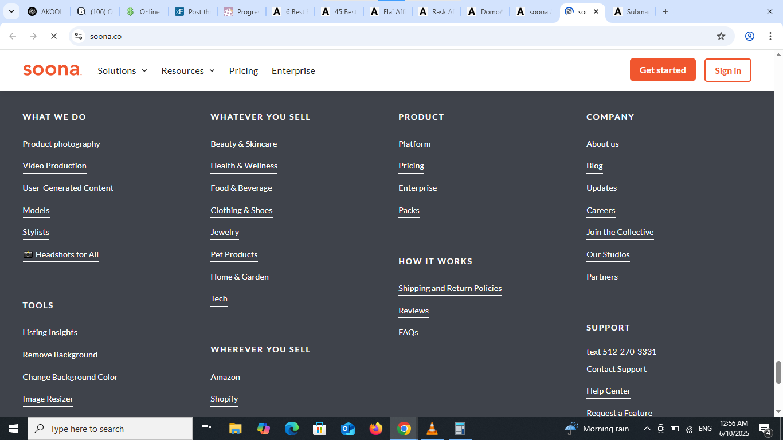This screenshot has width=783, height=440.
Task: Click the soona logo
Action: [52, 70]
